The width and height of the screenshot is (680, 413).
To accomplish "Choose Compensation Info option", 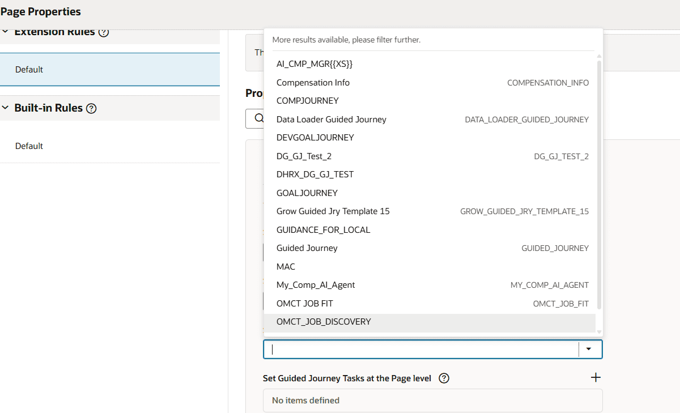I will 313,83.
